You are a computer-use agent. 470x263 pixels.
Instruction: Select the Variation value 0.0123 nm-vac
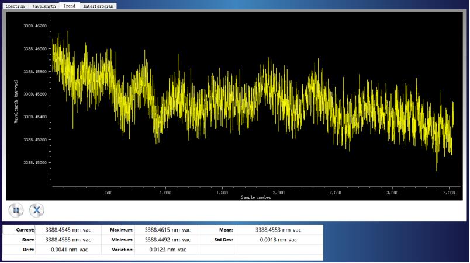167,250
